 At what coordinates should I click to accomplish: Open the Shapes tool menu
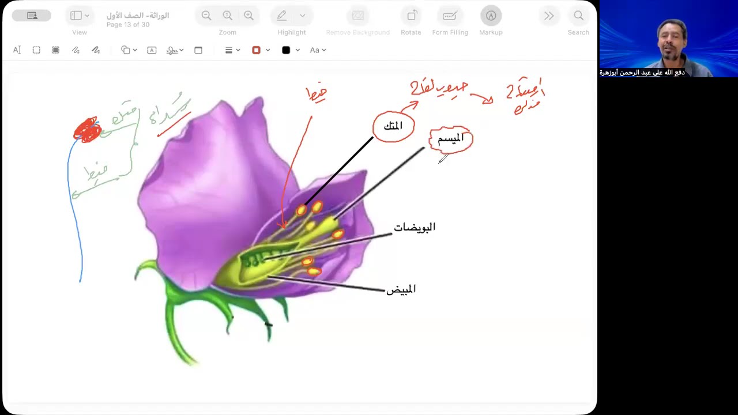tap(129, 50)
